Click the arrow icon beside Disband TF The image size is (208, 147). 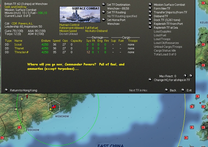[x=150, y=16]
